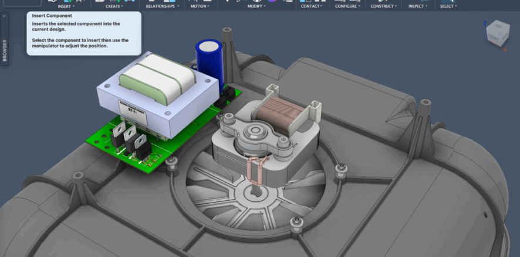Select the blue capacitor on the board

pyautogui.click(x=208, y=57)
